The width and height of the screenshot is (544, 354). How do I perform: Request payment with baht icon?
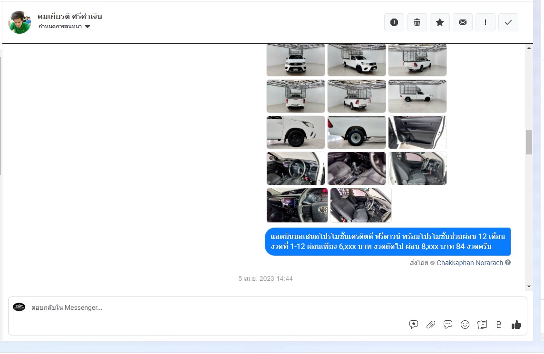[x=499, y=325]
